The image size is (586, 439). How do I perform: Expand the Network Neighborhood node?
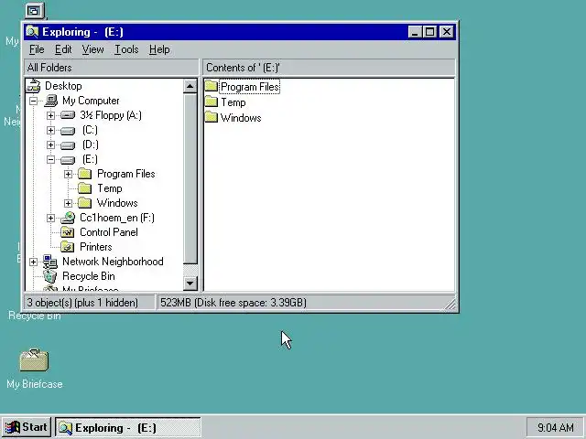[x=33, y=262]
